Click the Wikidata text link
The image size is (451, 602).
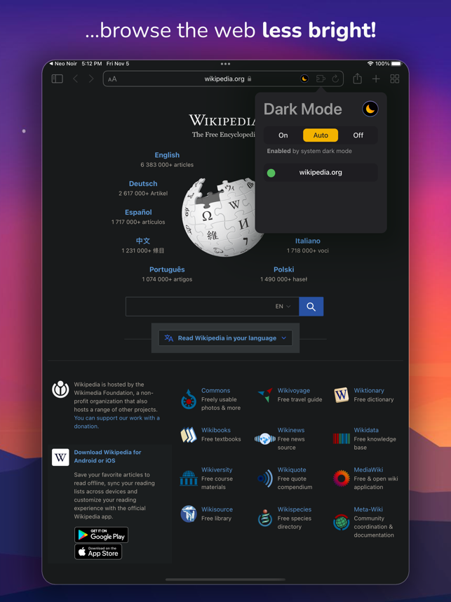click(366, 430)
